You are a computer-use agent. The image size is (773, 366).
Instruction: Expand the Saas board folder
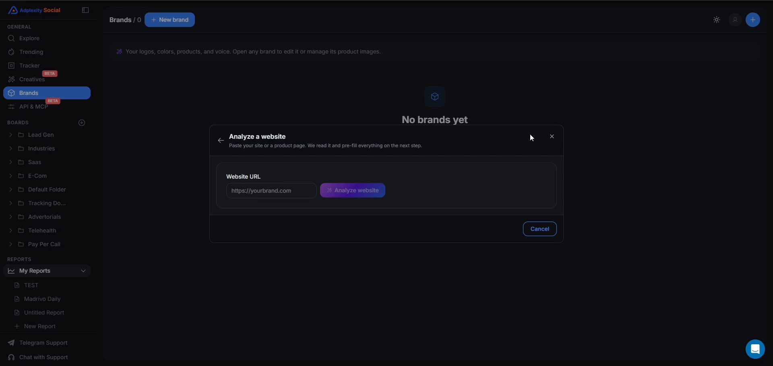tap(10, 162)
